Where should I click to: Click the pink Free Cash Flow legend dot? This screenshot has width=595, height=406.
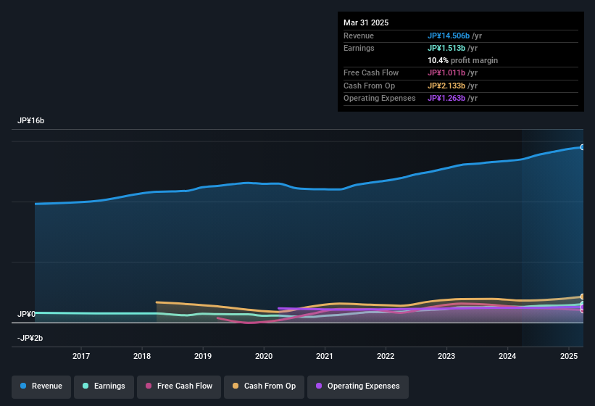point(149,386)
